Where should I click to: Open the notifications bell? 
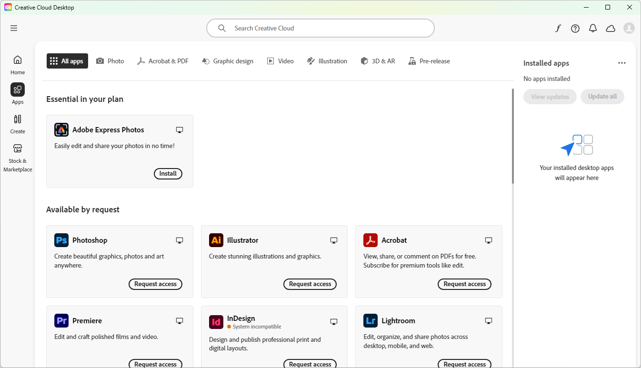coord(592,28)
